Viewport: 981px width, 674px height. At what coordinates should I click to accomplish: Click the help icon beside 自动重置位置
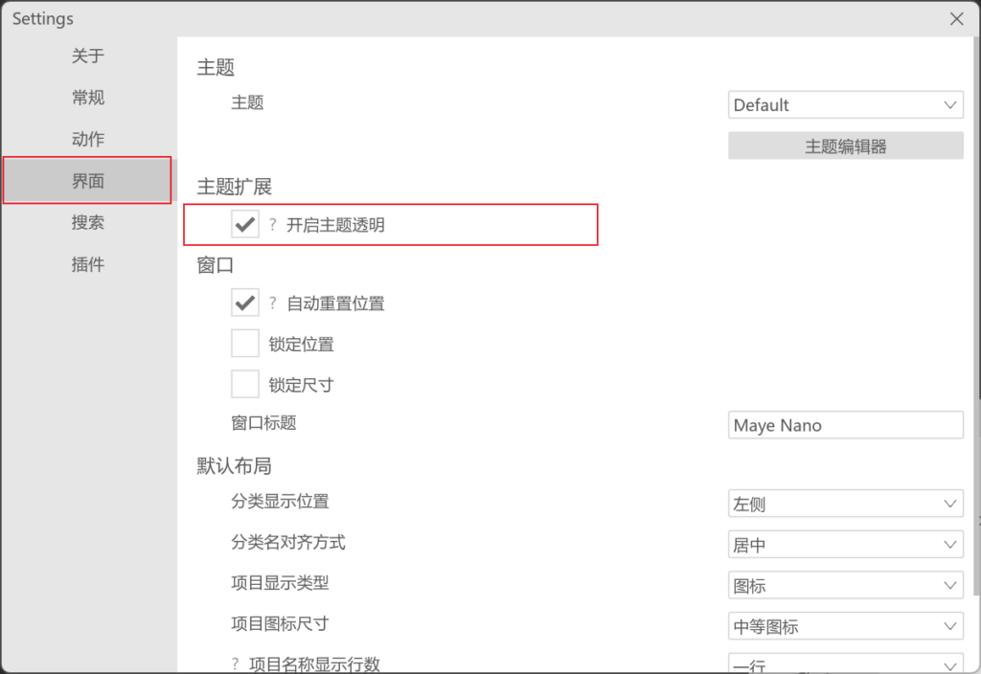point(272,303)
